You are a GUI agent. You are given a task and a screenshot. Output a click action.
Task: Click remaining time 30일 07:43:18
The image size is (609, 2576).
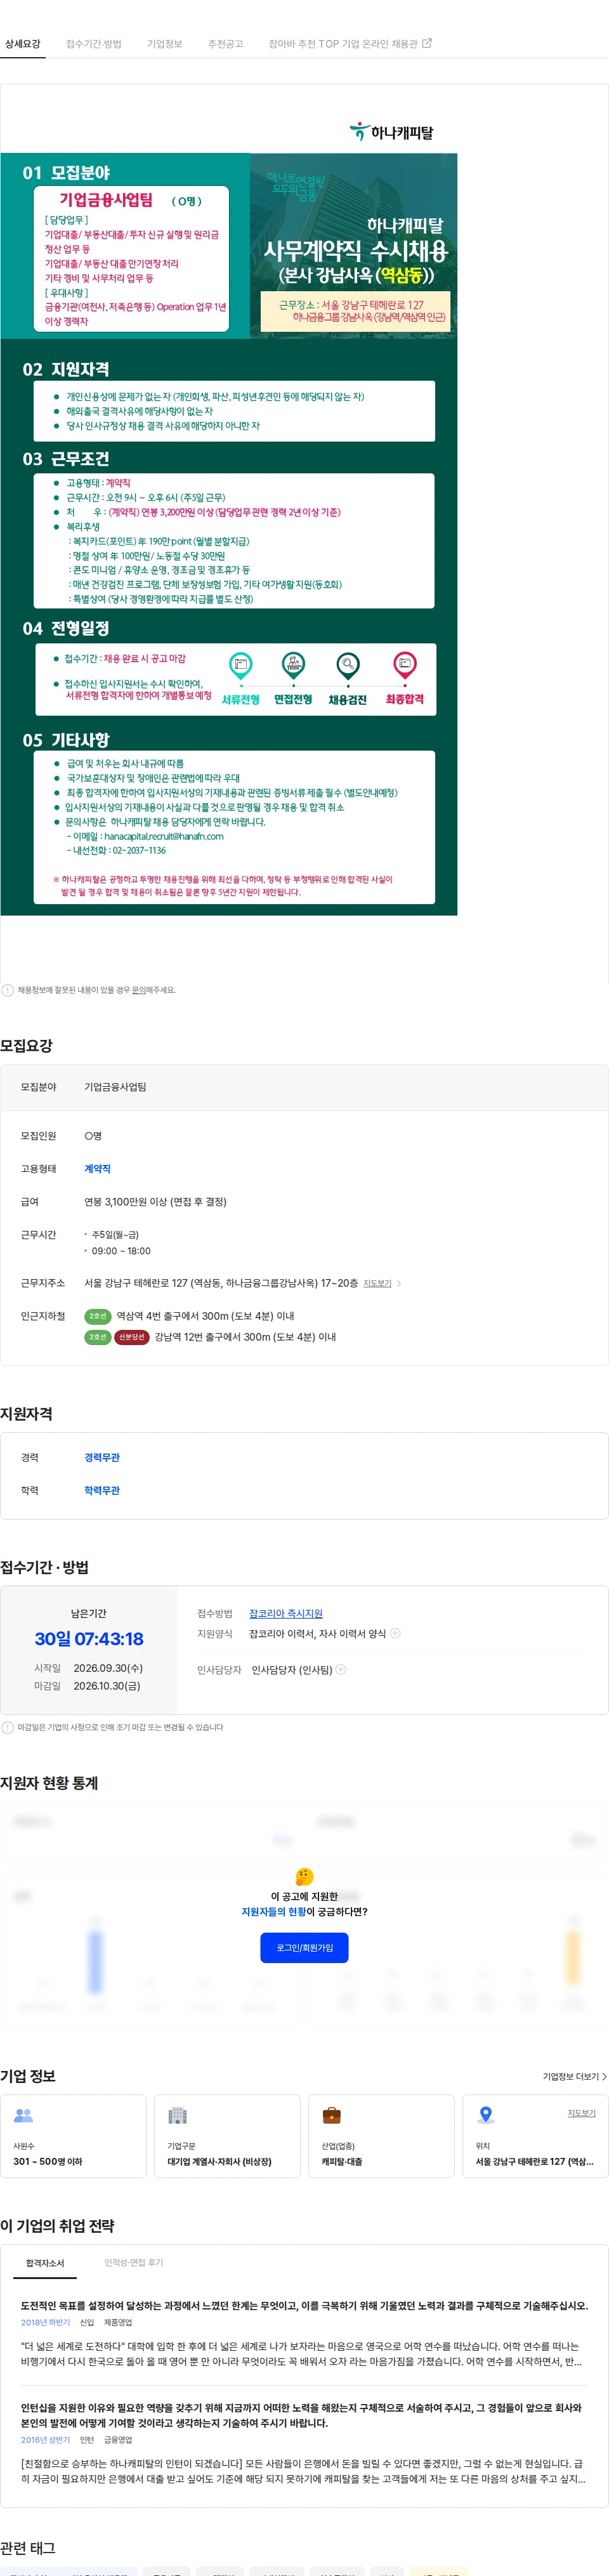(89, 1638)
